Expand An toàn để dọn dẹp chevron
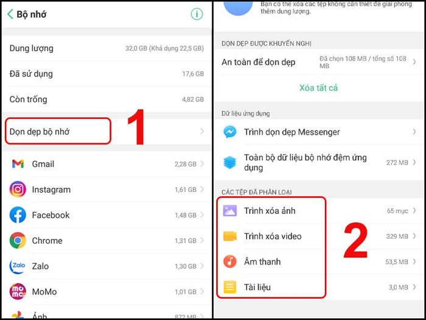This screenshot has height=320, width=426. pos(414,62)
